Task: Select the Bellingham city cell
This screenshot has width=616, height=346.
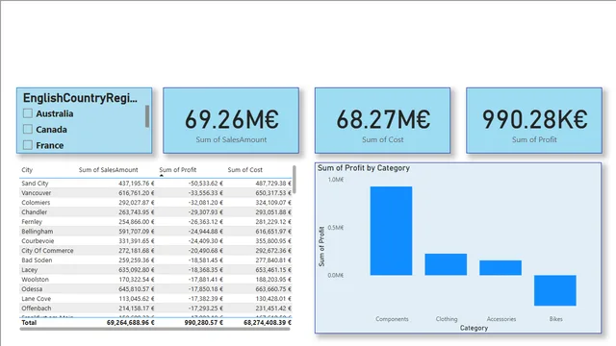Action: click(x=37, y=232)
